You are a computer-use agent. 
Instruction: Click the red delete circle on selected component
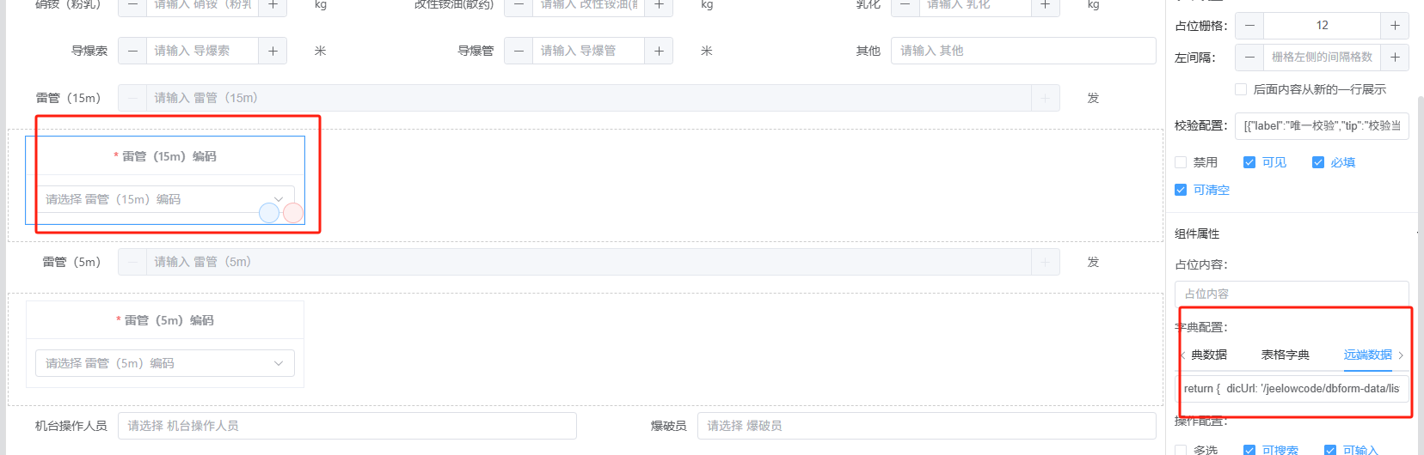tap(293, 213)
